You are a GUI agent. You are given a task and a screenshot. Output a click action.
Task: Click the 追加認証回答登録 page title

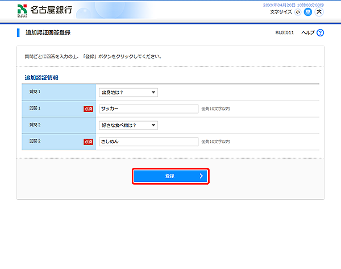[x=48, y=33]
